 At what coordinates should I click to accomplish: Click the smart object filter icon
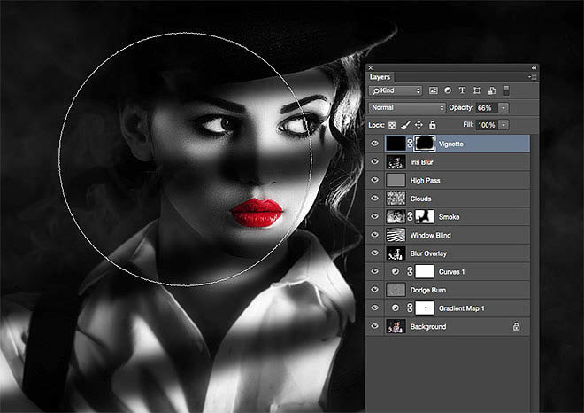[x=491, y=90]
